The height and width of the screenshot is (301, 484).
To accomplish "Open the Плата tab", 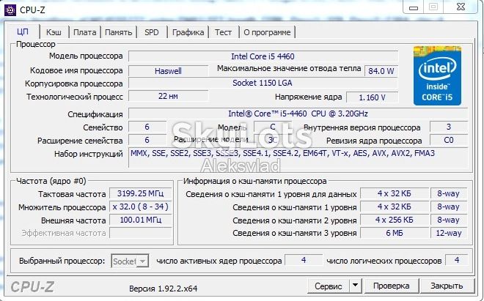I will click(84, 32).
